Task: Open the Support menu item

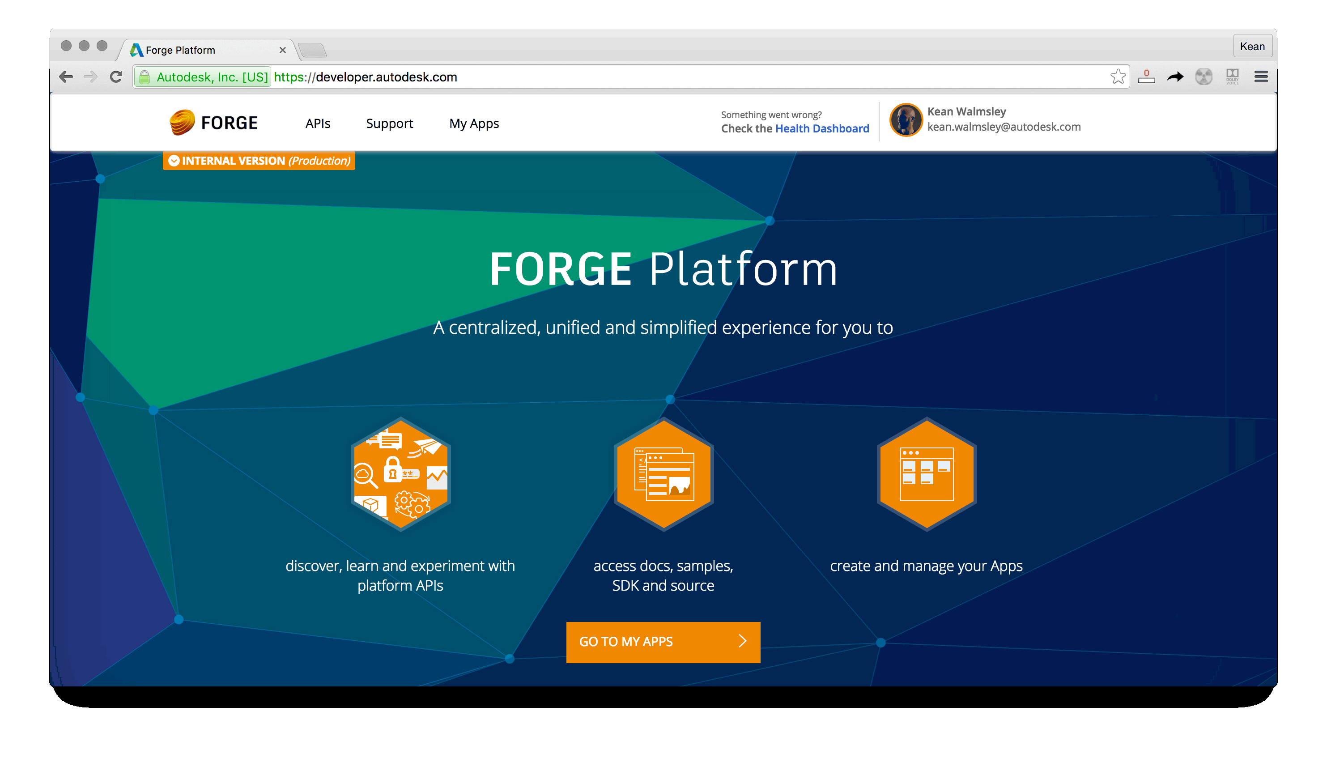Action: (x=389, y=124)
